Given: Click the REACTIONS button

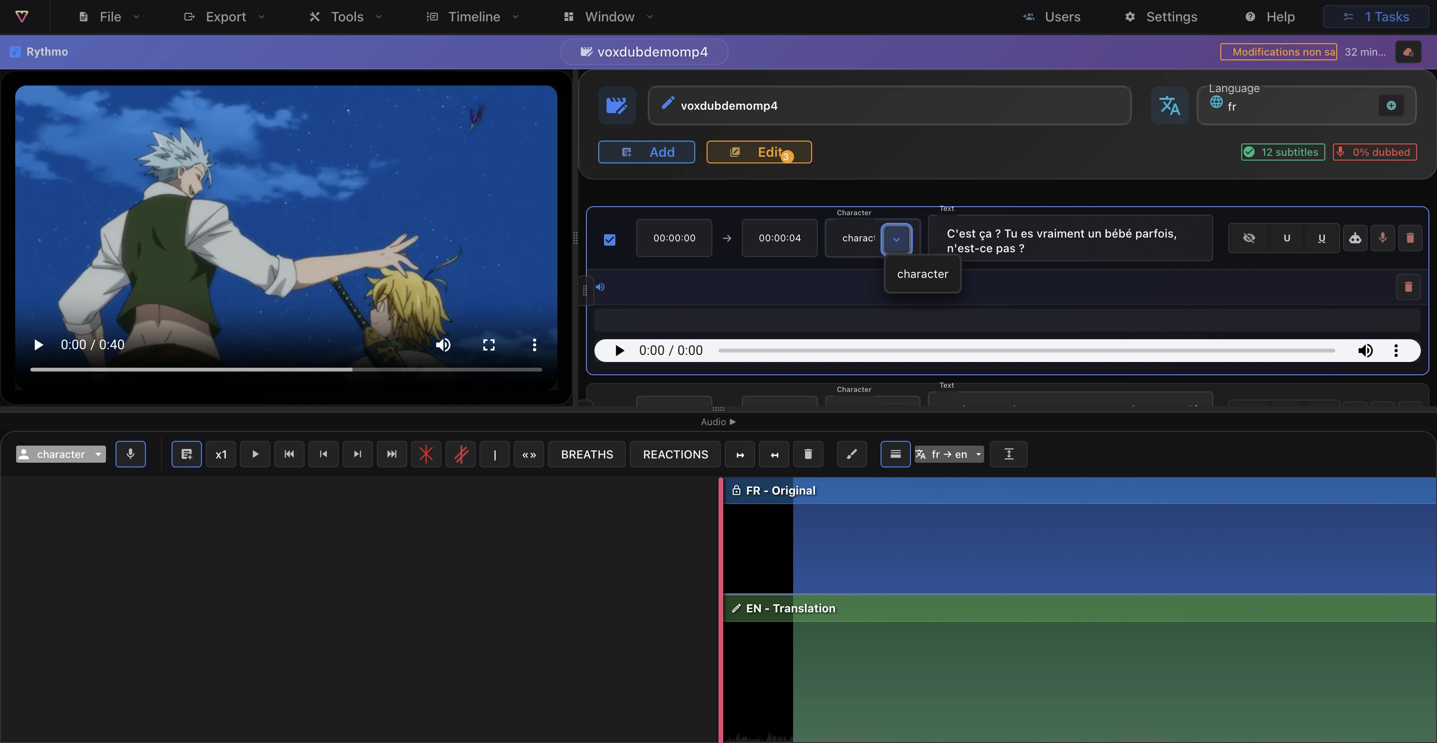Looking at the screenshot, I should coord(676,454).
